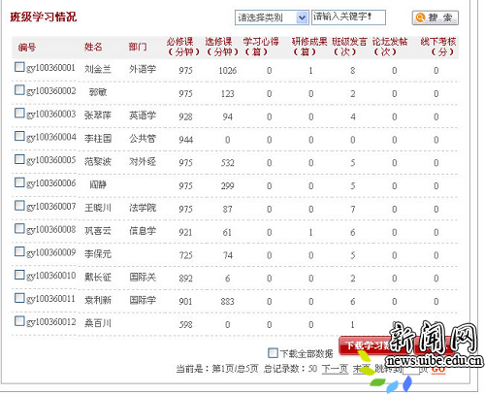Click the red GO jump link

pyautogui.click(x=438, y=369)
